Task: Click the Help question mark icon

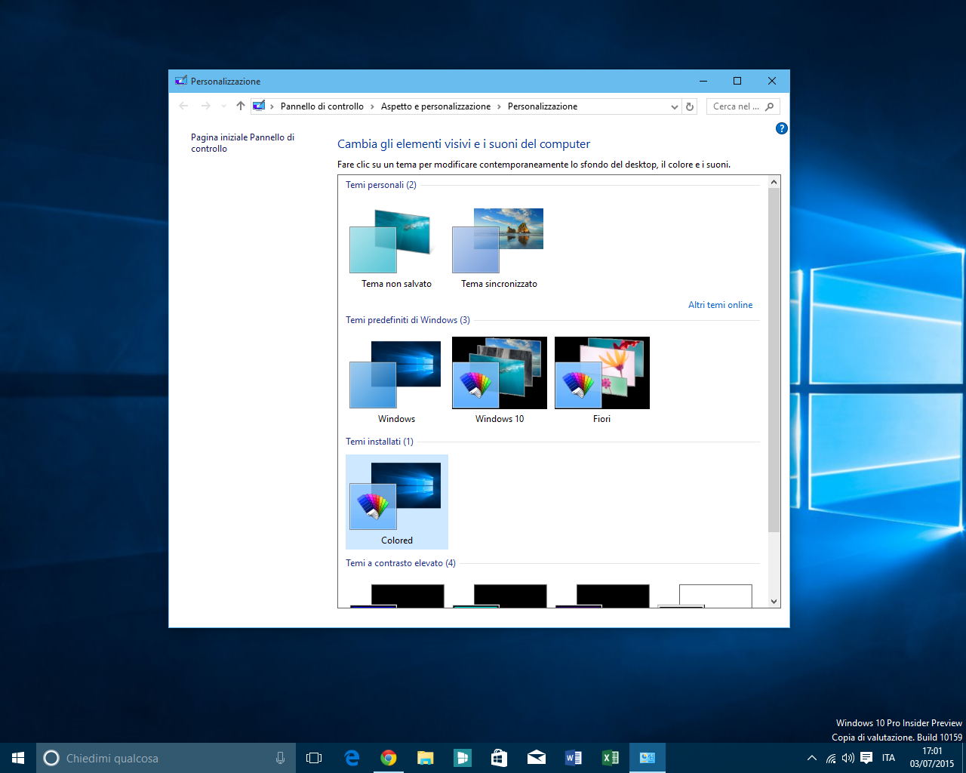Action: (781, 128)
